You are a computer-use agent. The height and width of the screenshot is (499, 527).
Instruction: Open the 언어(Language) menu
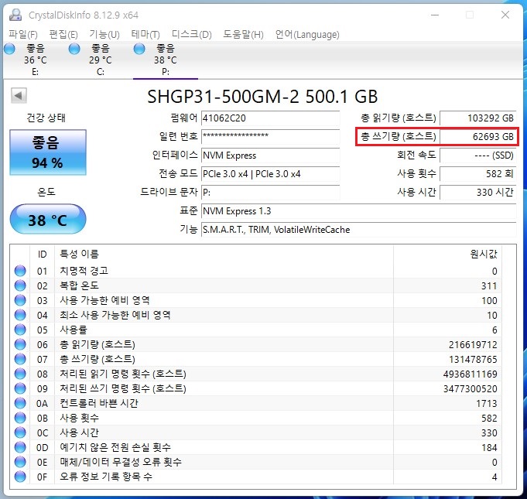(307, 34)
